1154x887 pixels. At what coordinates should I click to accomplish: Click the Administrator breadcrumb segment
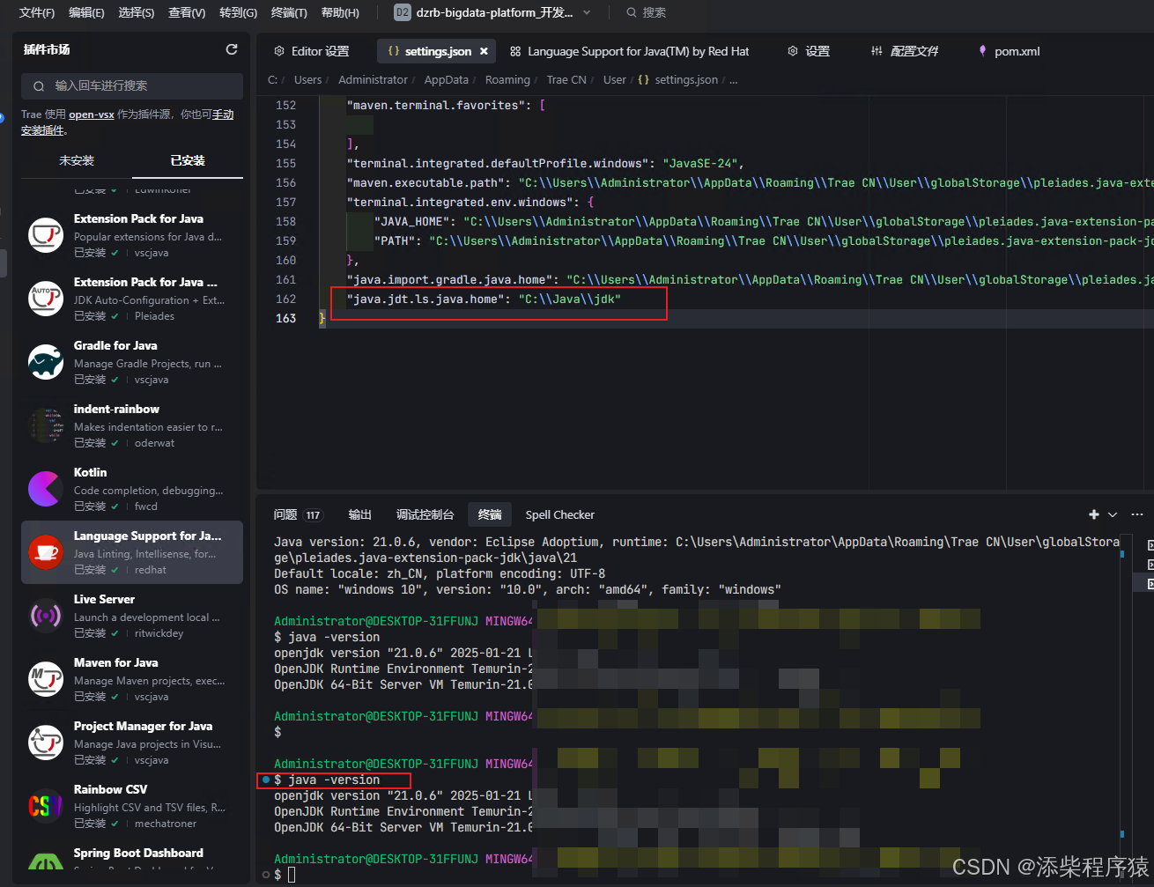point(373,79)
